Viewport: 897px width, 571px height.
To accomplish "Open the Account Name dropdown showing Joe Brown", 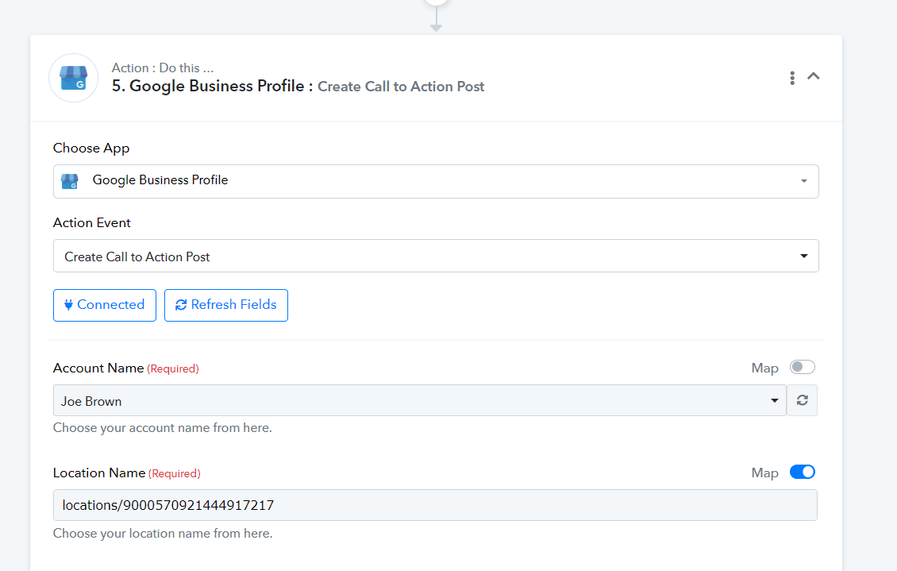I will coord(419,400).
